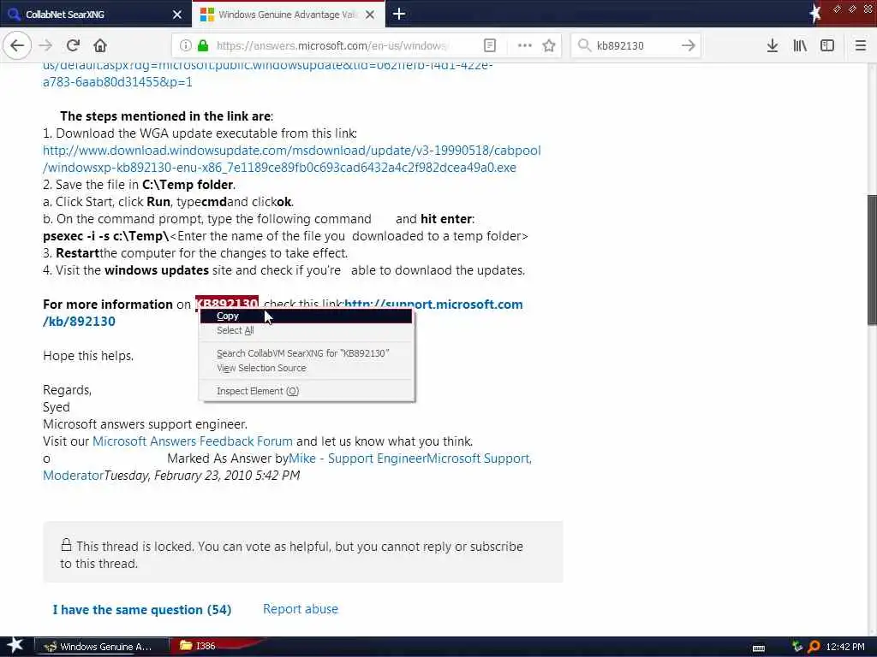Open page actions three-dots menu
This screenshot has width=877, height=657.
(525, 45)
